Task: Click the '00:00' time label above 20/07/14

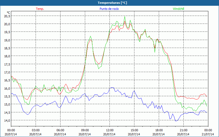Action: (x=11, y=130)
